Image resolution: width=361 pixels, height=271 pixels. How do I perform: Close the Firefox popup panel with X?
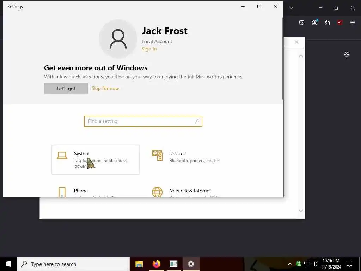[296, 42]
